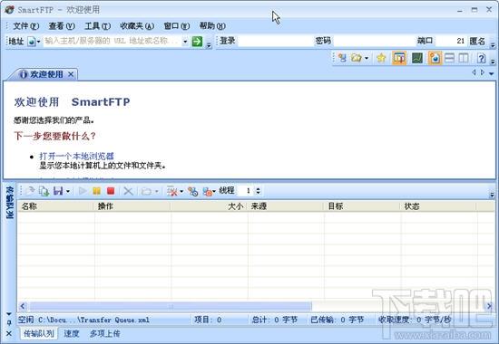Open the 窗口(W) menu
The image size is (499, 344).
tap(177, 26)
